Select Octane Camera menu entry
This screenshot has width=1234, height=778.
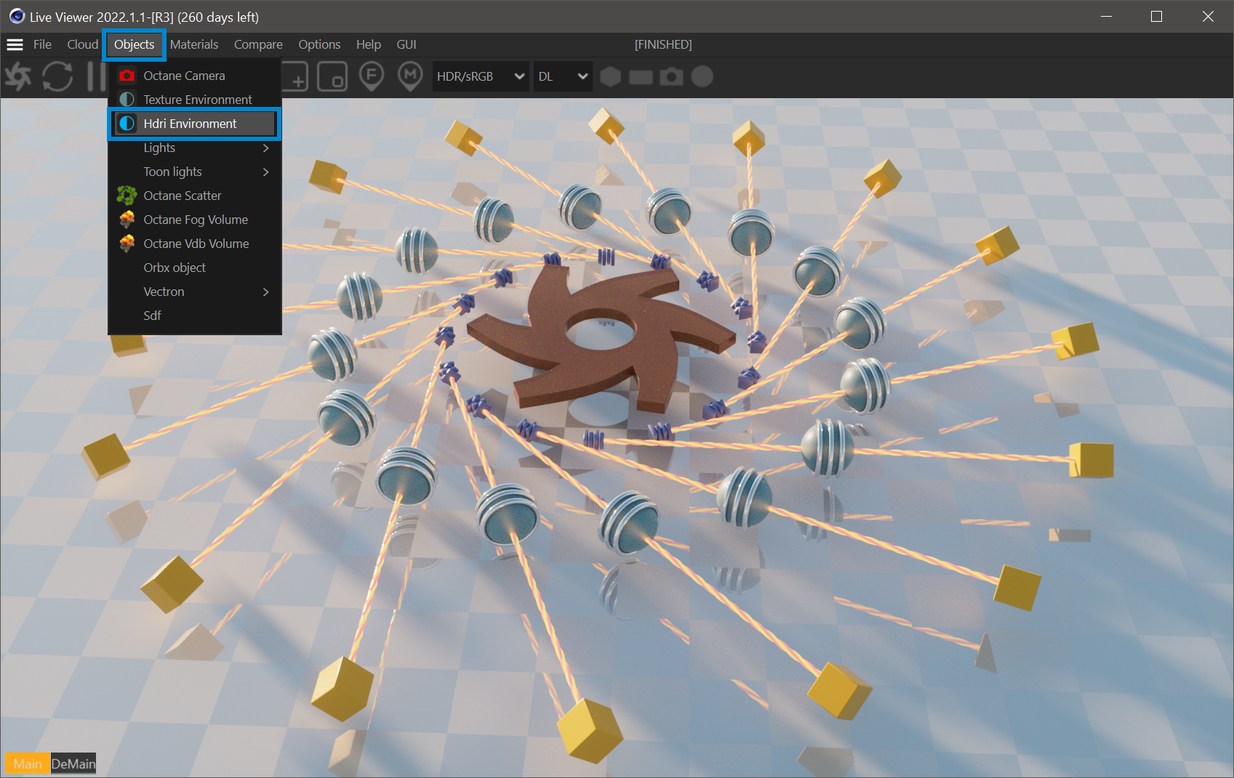[184, 76]
